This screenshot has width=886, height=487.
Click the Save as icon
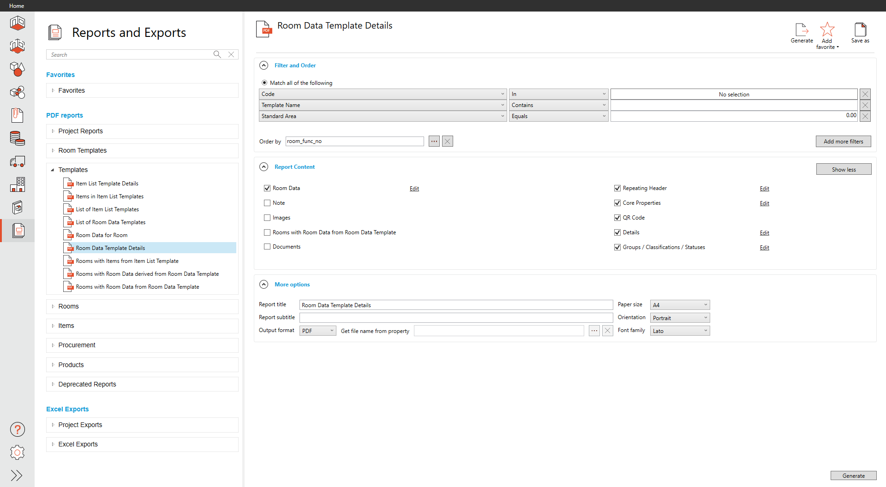tap(860, 30)
